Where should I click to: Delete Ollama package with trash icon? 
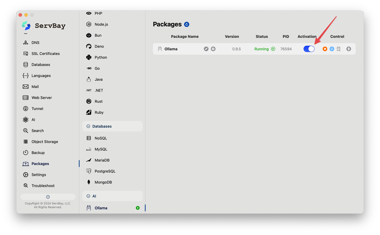click(x=349, y=49)
